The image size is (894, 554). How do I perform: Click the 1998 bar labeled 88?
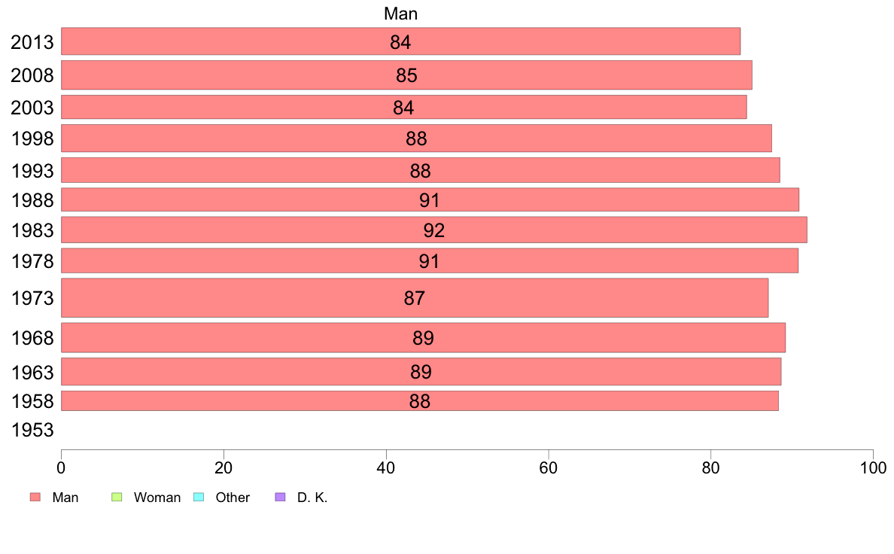tap(416, 138)
